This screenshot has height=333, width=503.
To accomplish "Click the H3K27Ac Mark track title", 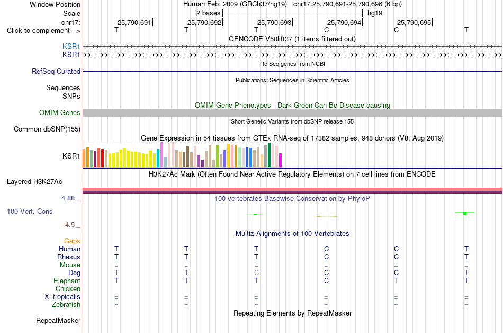I will pos(292,174).
